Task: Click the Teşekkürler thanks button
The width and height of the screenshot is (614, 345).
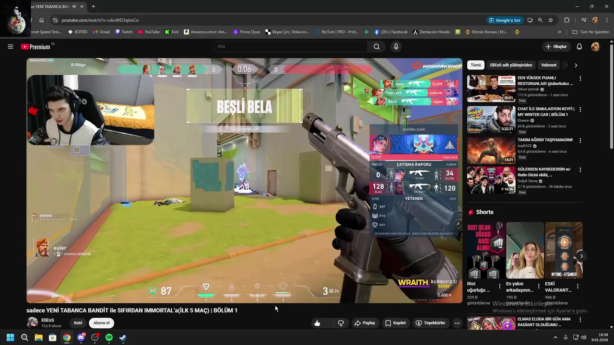Action: tap(431, 323)
